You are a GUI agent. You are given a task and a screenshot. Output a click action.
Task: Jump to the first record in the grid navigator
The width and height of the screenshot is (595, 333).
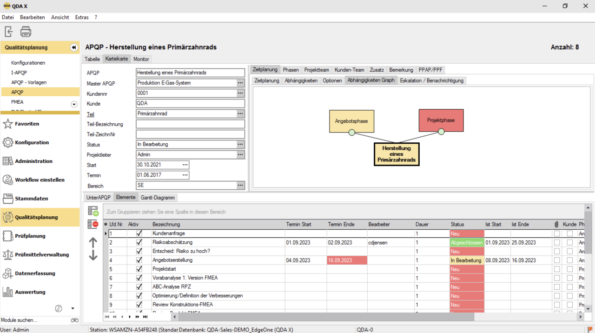108,317
